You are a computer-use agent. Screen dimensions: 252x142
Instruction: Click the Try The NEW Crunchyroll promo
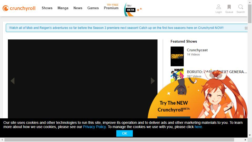(174, 106)
